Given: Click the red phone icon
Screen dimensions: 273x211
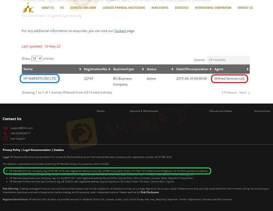Looking at the screenshot, I should click(5, 133).
